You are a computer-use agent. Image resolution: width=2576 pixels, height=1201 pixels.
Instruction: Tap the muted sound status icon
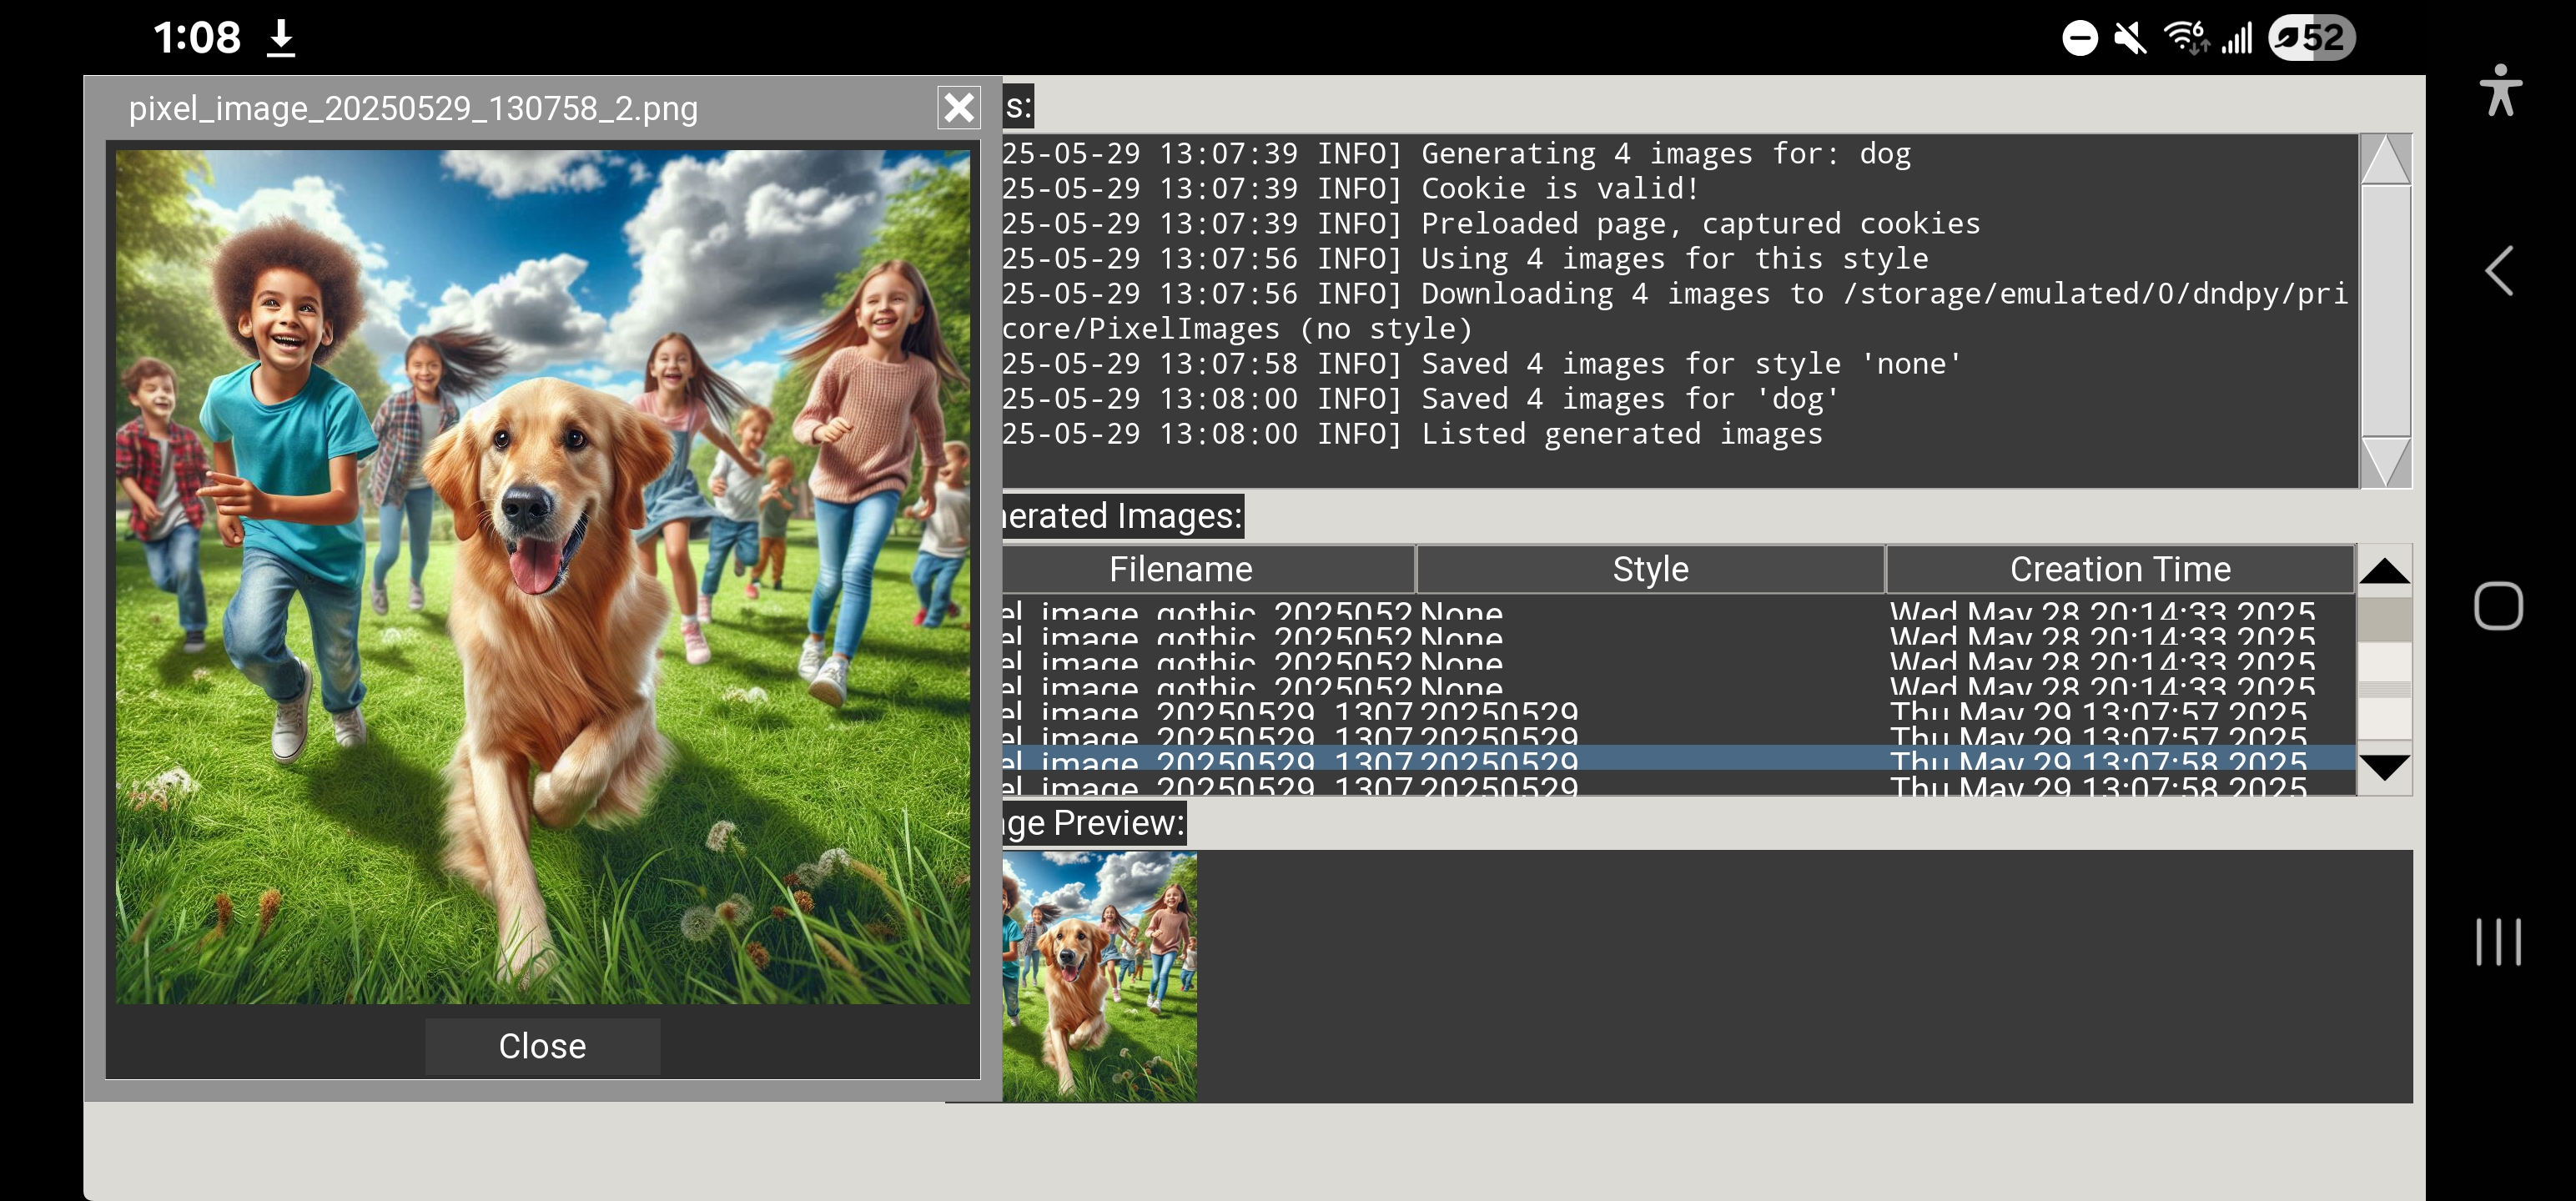point(2130,38)
